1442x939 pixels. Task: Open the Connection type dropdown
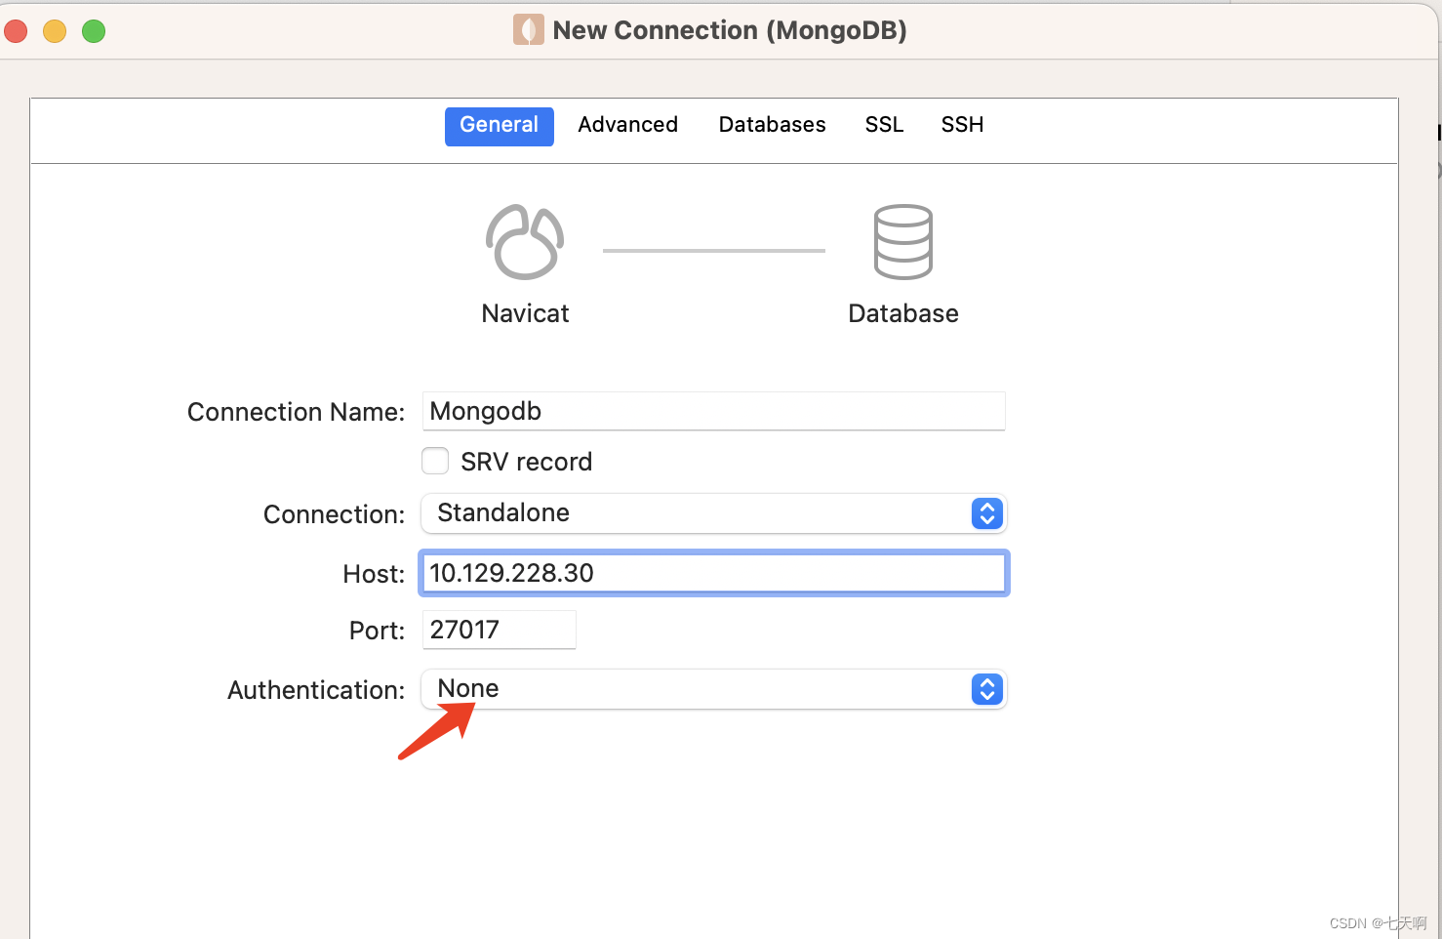point(713,513)
